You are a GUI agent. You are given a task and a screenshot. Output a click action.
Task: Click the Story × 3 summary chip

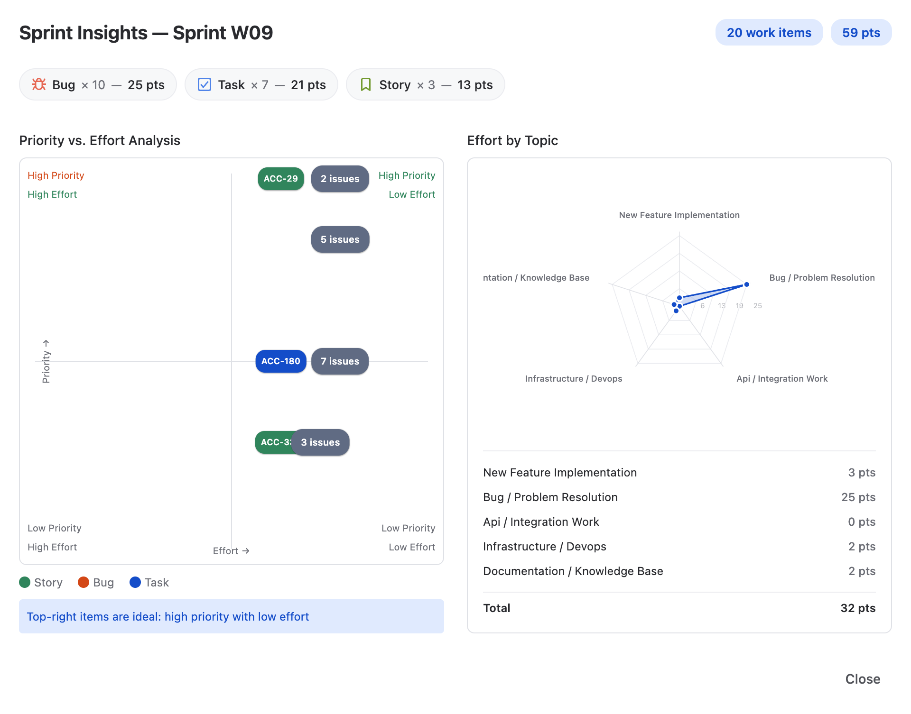(x=425, y=84)
